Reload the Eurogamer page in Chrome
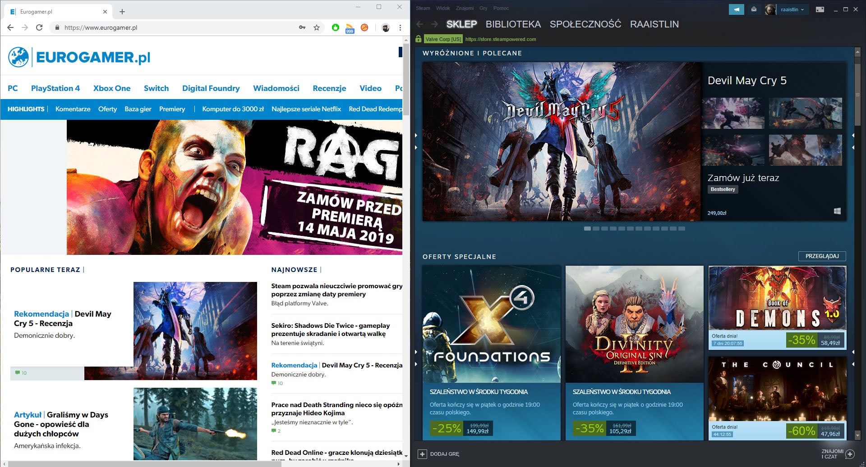 pos(39,27)
